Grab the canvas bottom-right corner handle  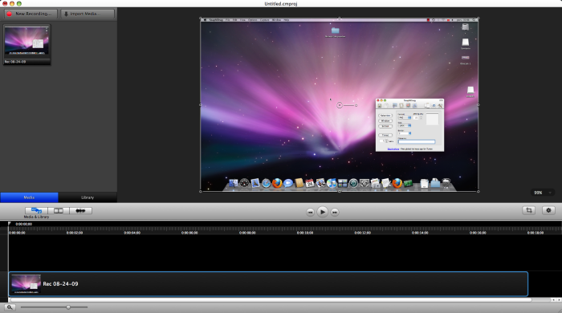click(x=479, y=191)
